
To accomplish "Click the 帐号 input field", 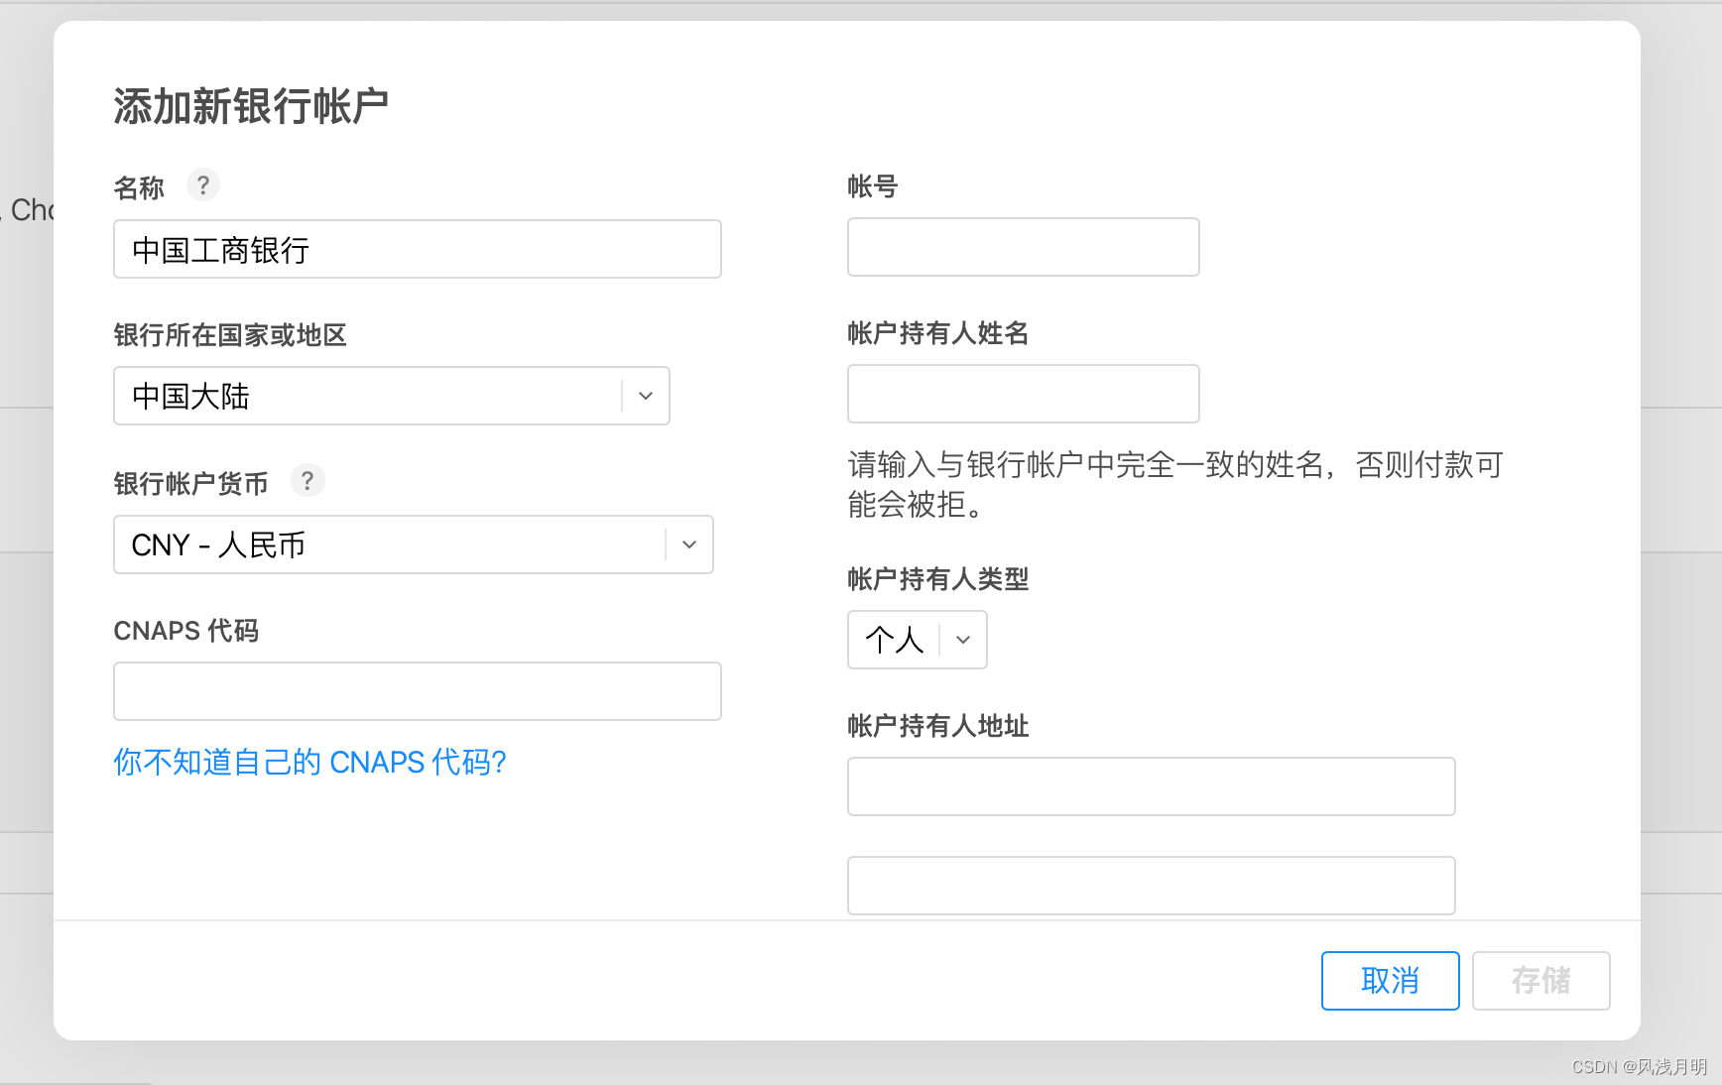I will (1024, 247).
